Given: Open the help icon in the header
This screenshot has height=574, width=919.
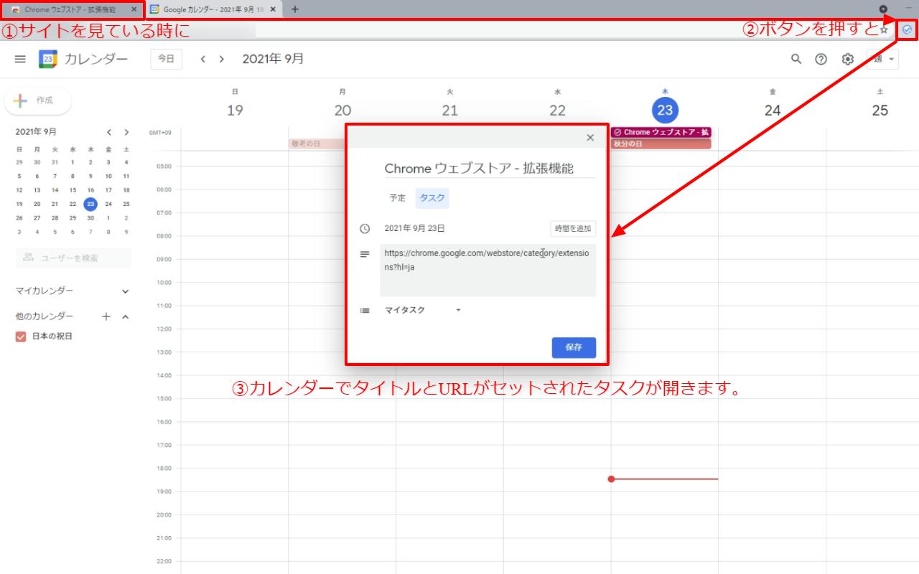Looking at the screenshot, I should point(821,59).
